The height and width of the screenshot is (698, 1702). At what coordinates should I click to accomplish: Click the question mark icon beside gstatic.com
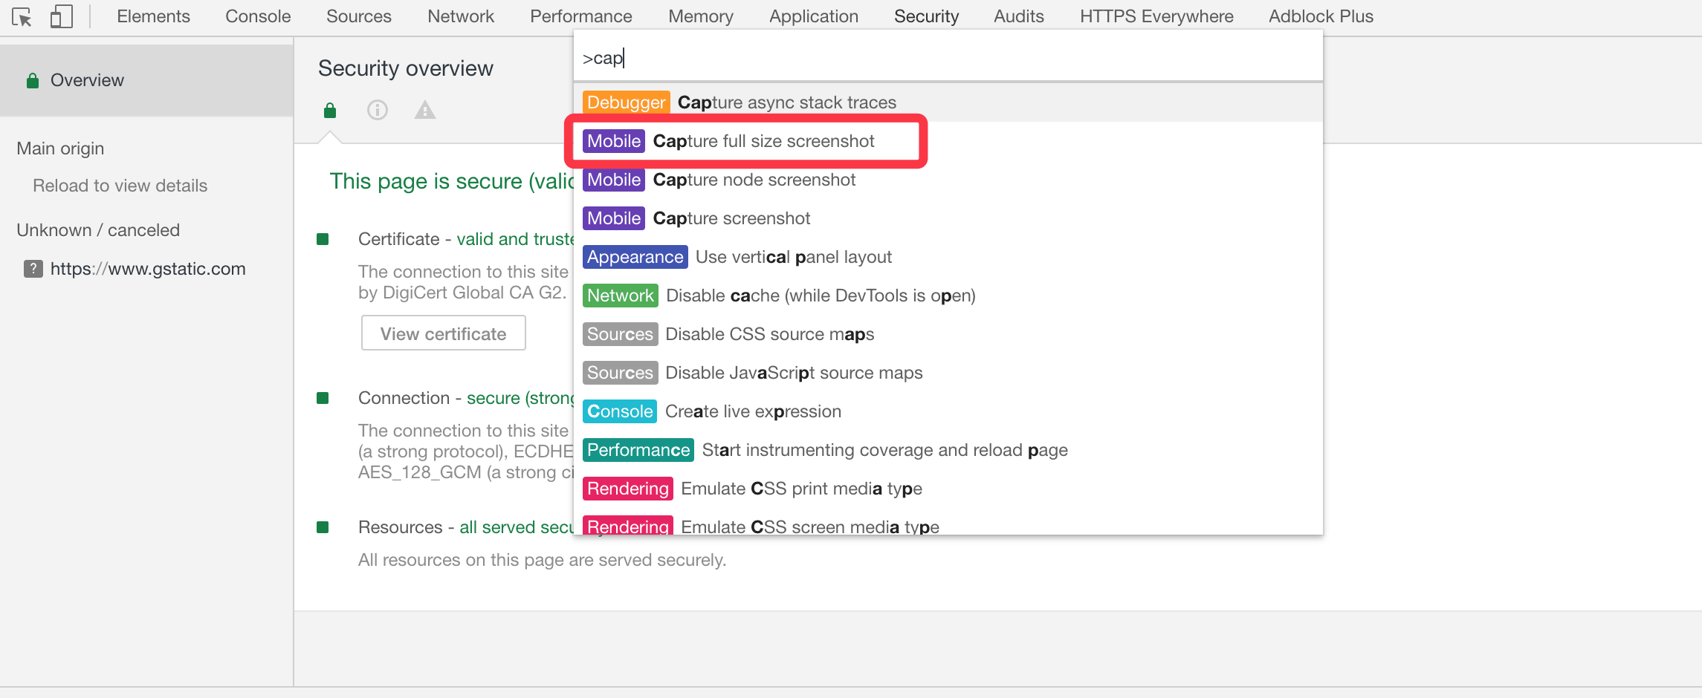click(x=33, y=269)
